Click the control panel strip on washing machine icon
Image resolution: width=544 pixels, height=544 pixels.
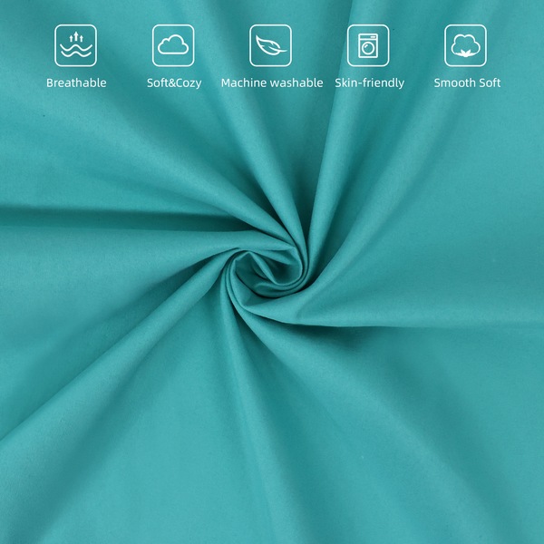click(368, 36)
